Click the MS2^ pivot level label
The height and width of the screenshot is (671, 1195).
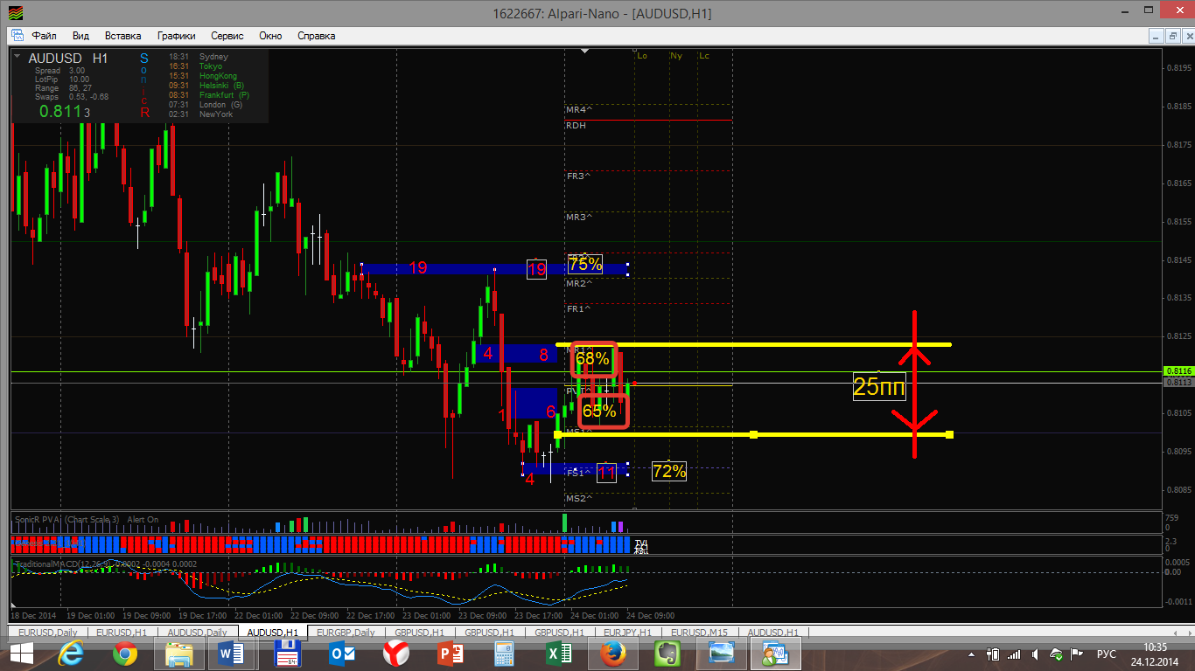tap(578, 499)
